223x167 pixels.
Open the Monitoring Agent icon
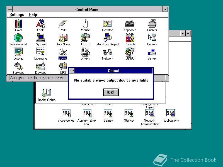[108, 40]
